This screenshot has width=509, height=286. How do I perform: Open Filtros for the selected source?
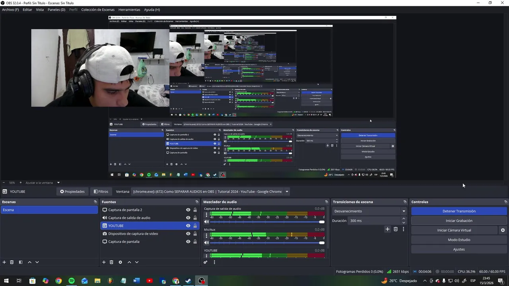[101, 191]
